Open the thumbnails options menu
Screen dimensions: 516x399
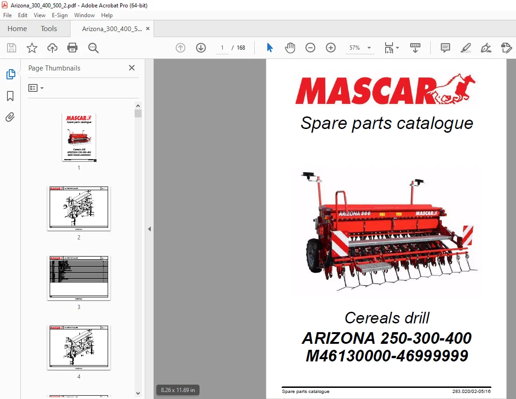(36, 88)
